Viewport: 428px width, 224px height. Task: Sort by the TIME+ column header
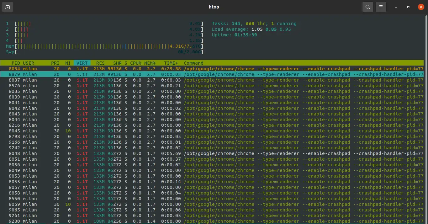[171, 63]
